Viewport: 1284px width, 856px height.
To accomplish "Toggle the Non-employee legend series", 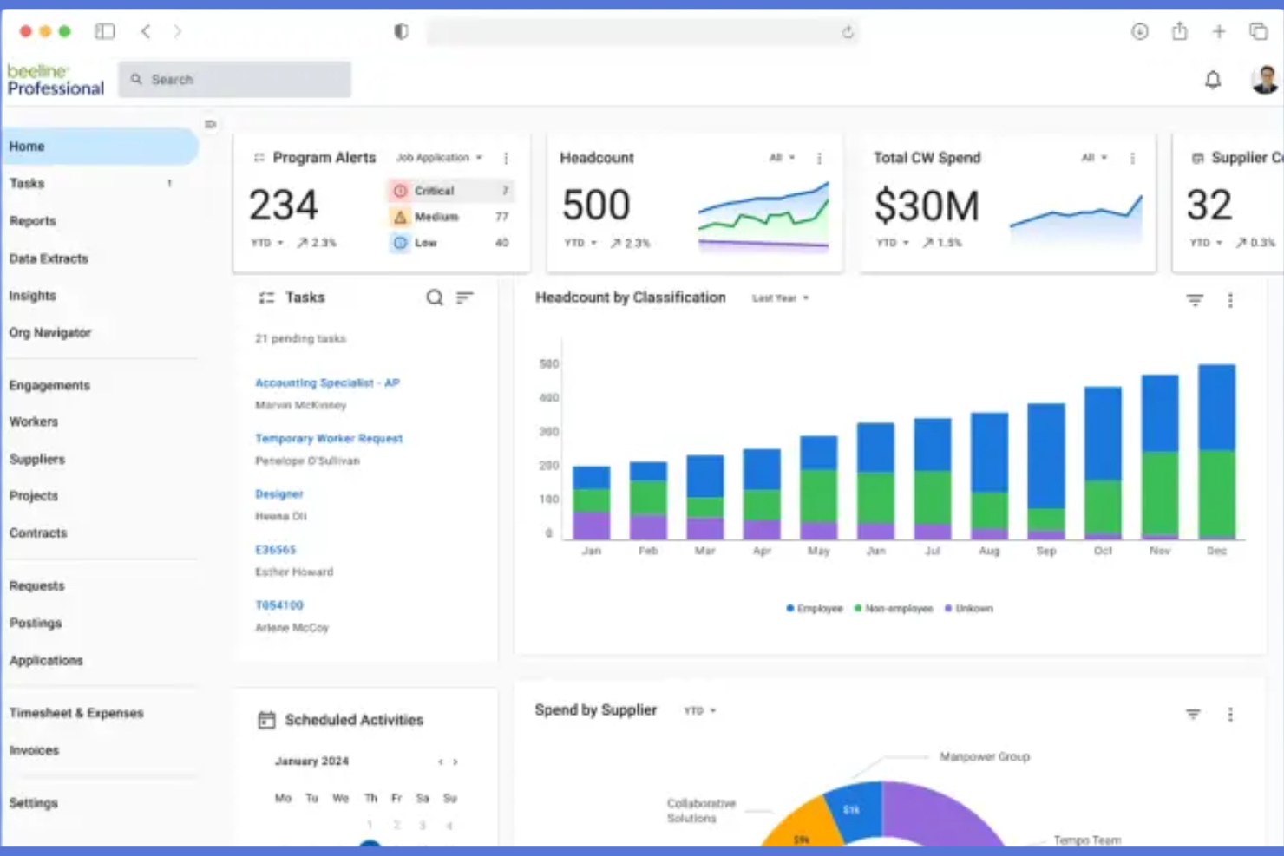I will [x=894, y=609].
